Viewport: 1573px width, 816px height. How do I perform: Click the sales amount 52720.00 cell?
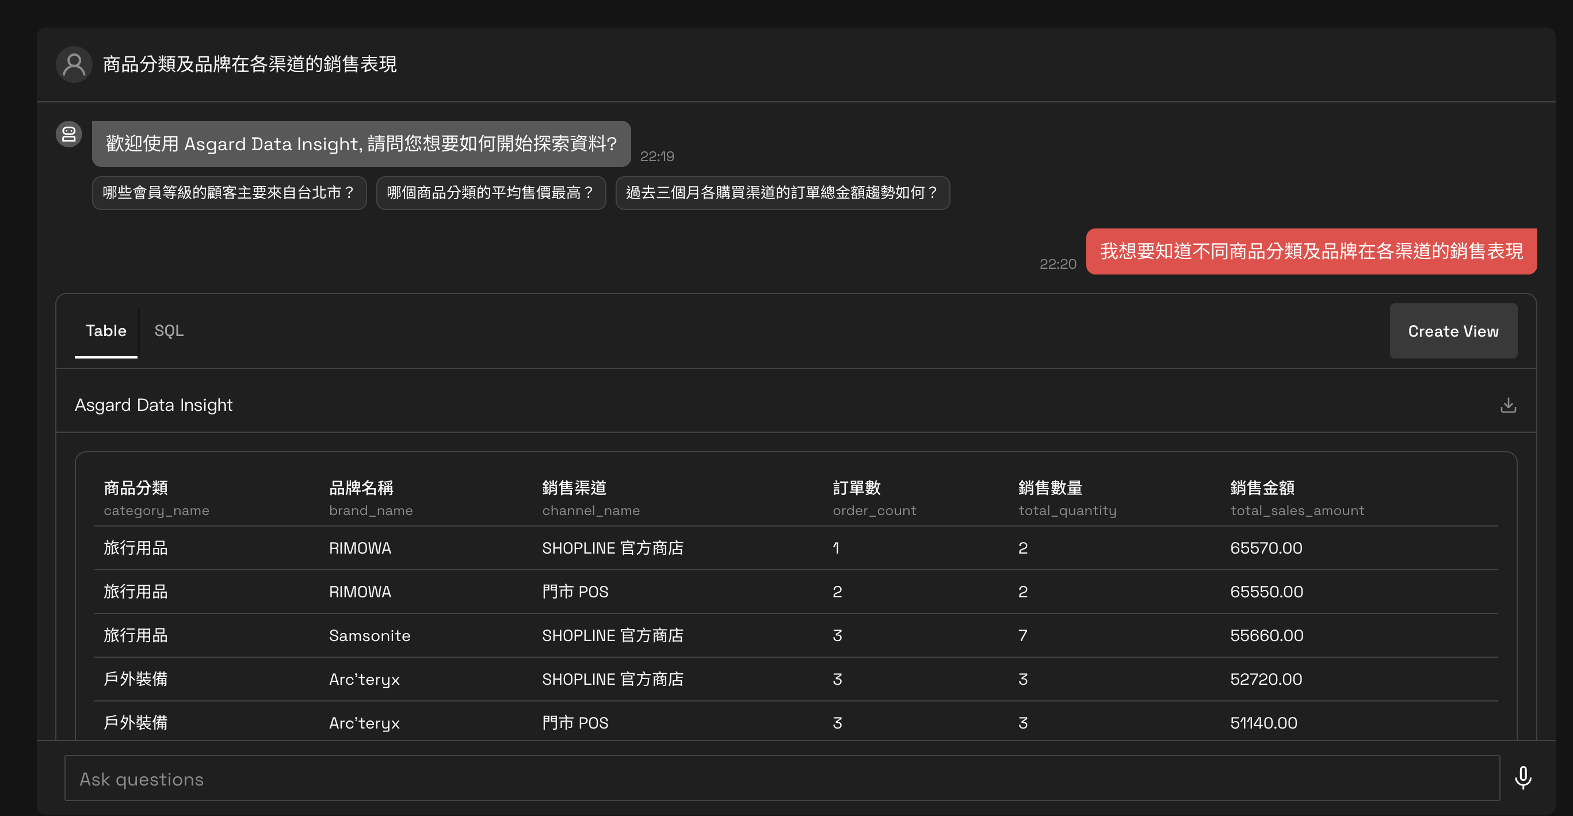(1266, 679)
